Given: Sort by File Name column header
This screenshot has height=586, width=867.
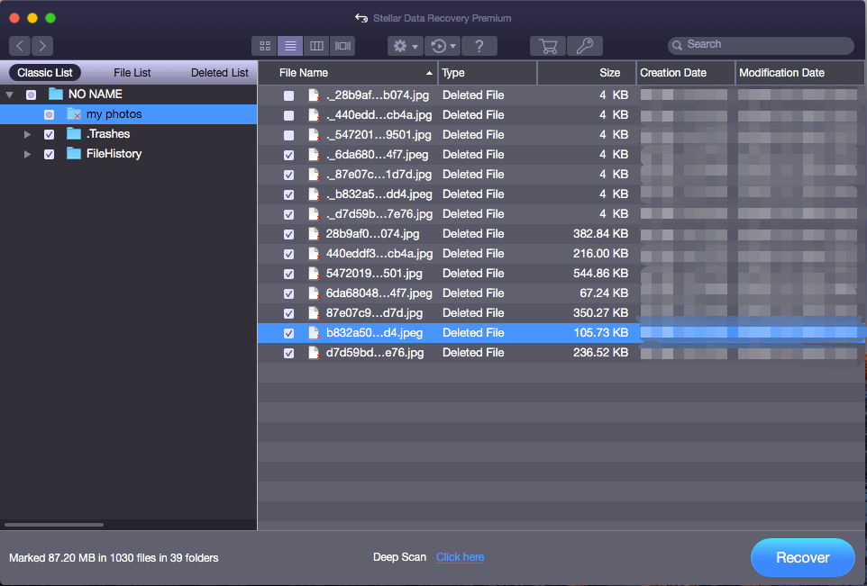Looking at the screenshot, I should (349, 73).
